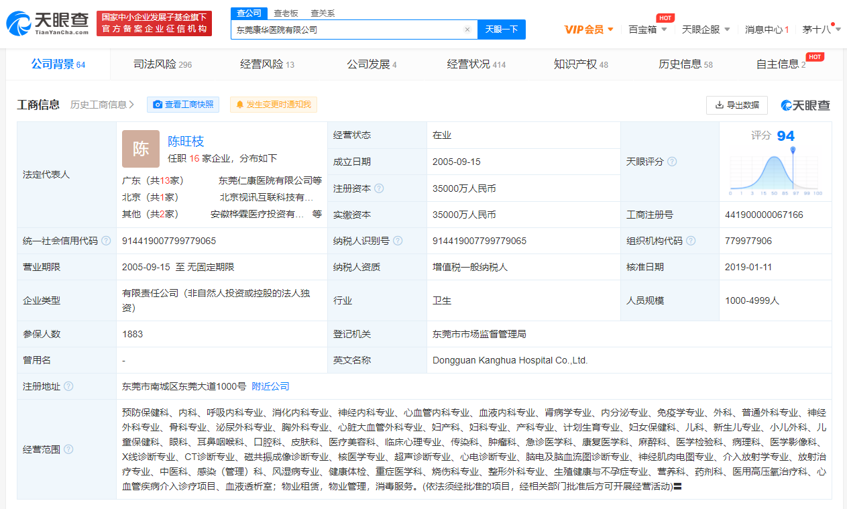Screen dimensions: 847x509
Task: Click 安徽桦霖医疗投资有… link
Action: pos(258,214)
